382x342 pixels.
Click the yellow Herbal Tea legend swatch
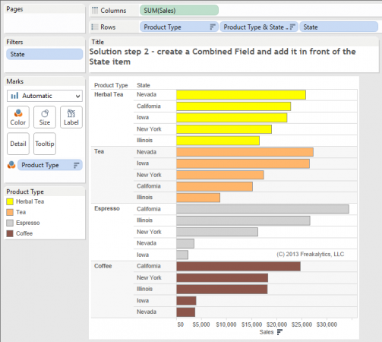(10, 201)
